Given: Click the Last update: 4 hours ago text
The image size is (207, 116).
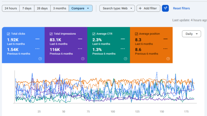Looking at the screenshot, I should pyautogui.click(x=190, y=20).
